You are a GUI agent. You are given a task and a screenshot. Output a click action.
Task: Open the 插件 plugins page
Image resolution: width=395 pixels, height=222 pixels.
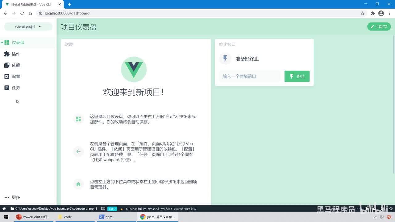(x=28, y=54)
